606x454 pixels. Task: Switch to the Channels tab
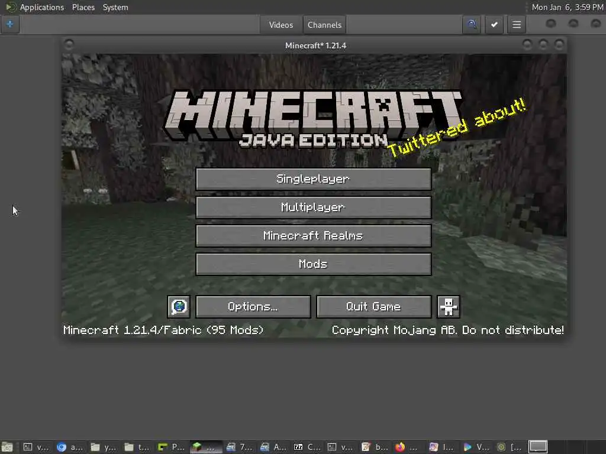tap(324, 25)
